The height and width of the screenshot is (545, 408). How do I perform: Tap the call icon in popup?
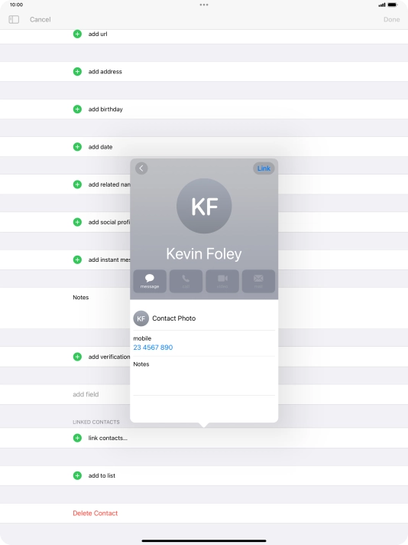pos(186,281)
